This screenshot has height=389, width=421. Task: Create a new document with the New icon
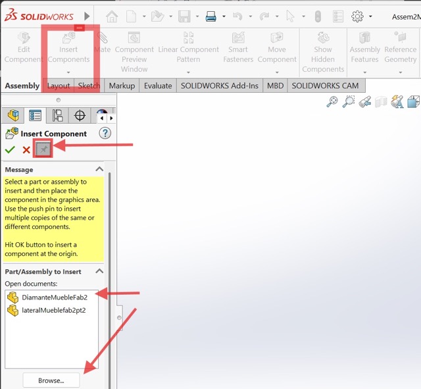point(132,16)
